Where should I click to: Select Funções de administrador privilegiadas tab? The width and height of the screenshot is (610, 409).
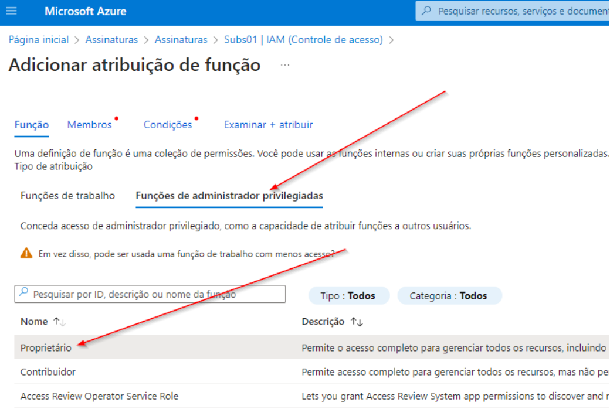click(229, 196)
